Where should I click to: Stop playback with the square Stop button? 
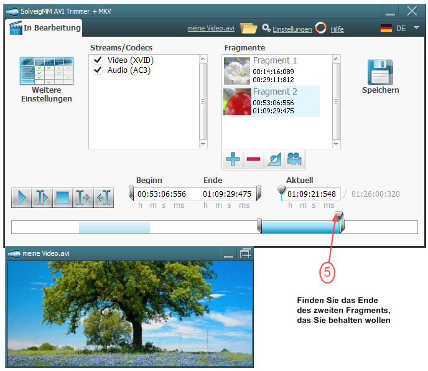tap(62, 197)
